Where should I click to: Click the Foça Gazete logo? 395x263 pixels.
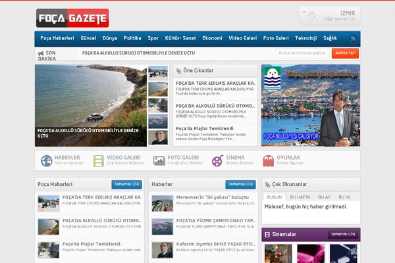[72, 18]
